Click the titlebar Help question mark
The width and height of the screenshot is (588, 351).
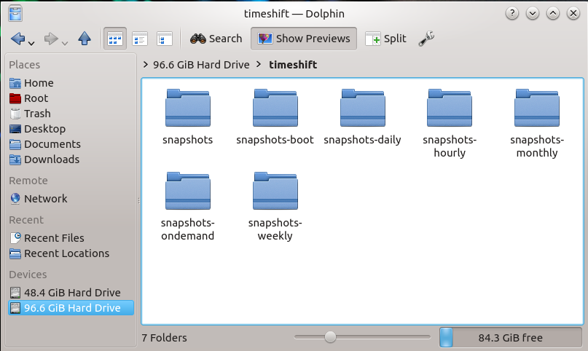pos(512,14)
